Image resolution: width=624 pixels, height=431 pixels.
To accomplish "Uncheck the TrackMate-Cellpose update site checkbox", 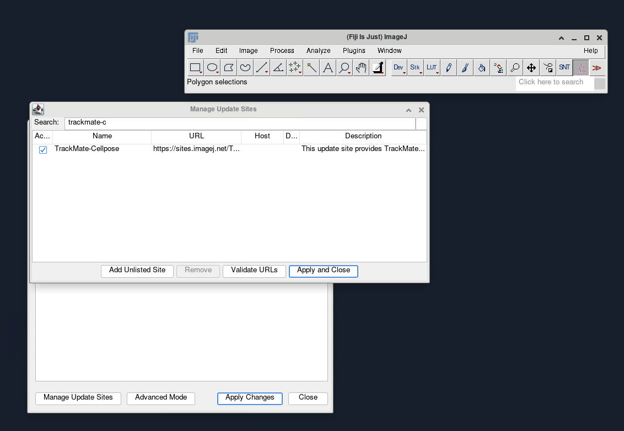I will point(43,150).
